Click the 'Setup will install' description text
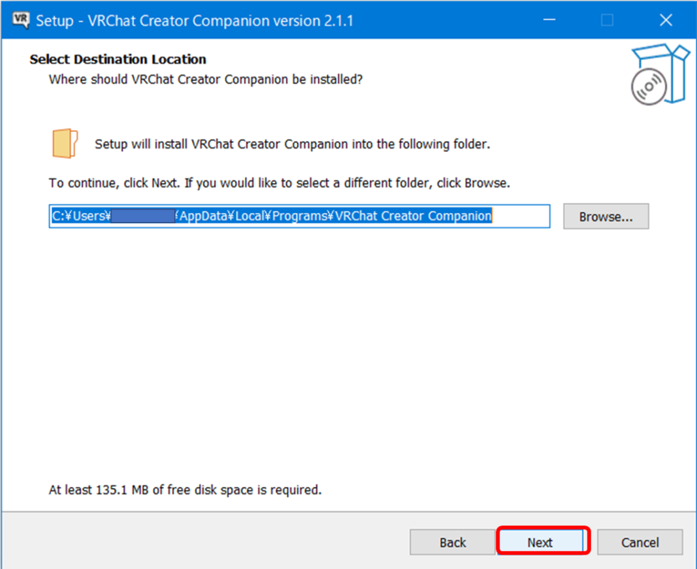 tap(292, 144)
